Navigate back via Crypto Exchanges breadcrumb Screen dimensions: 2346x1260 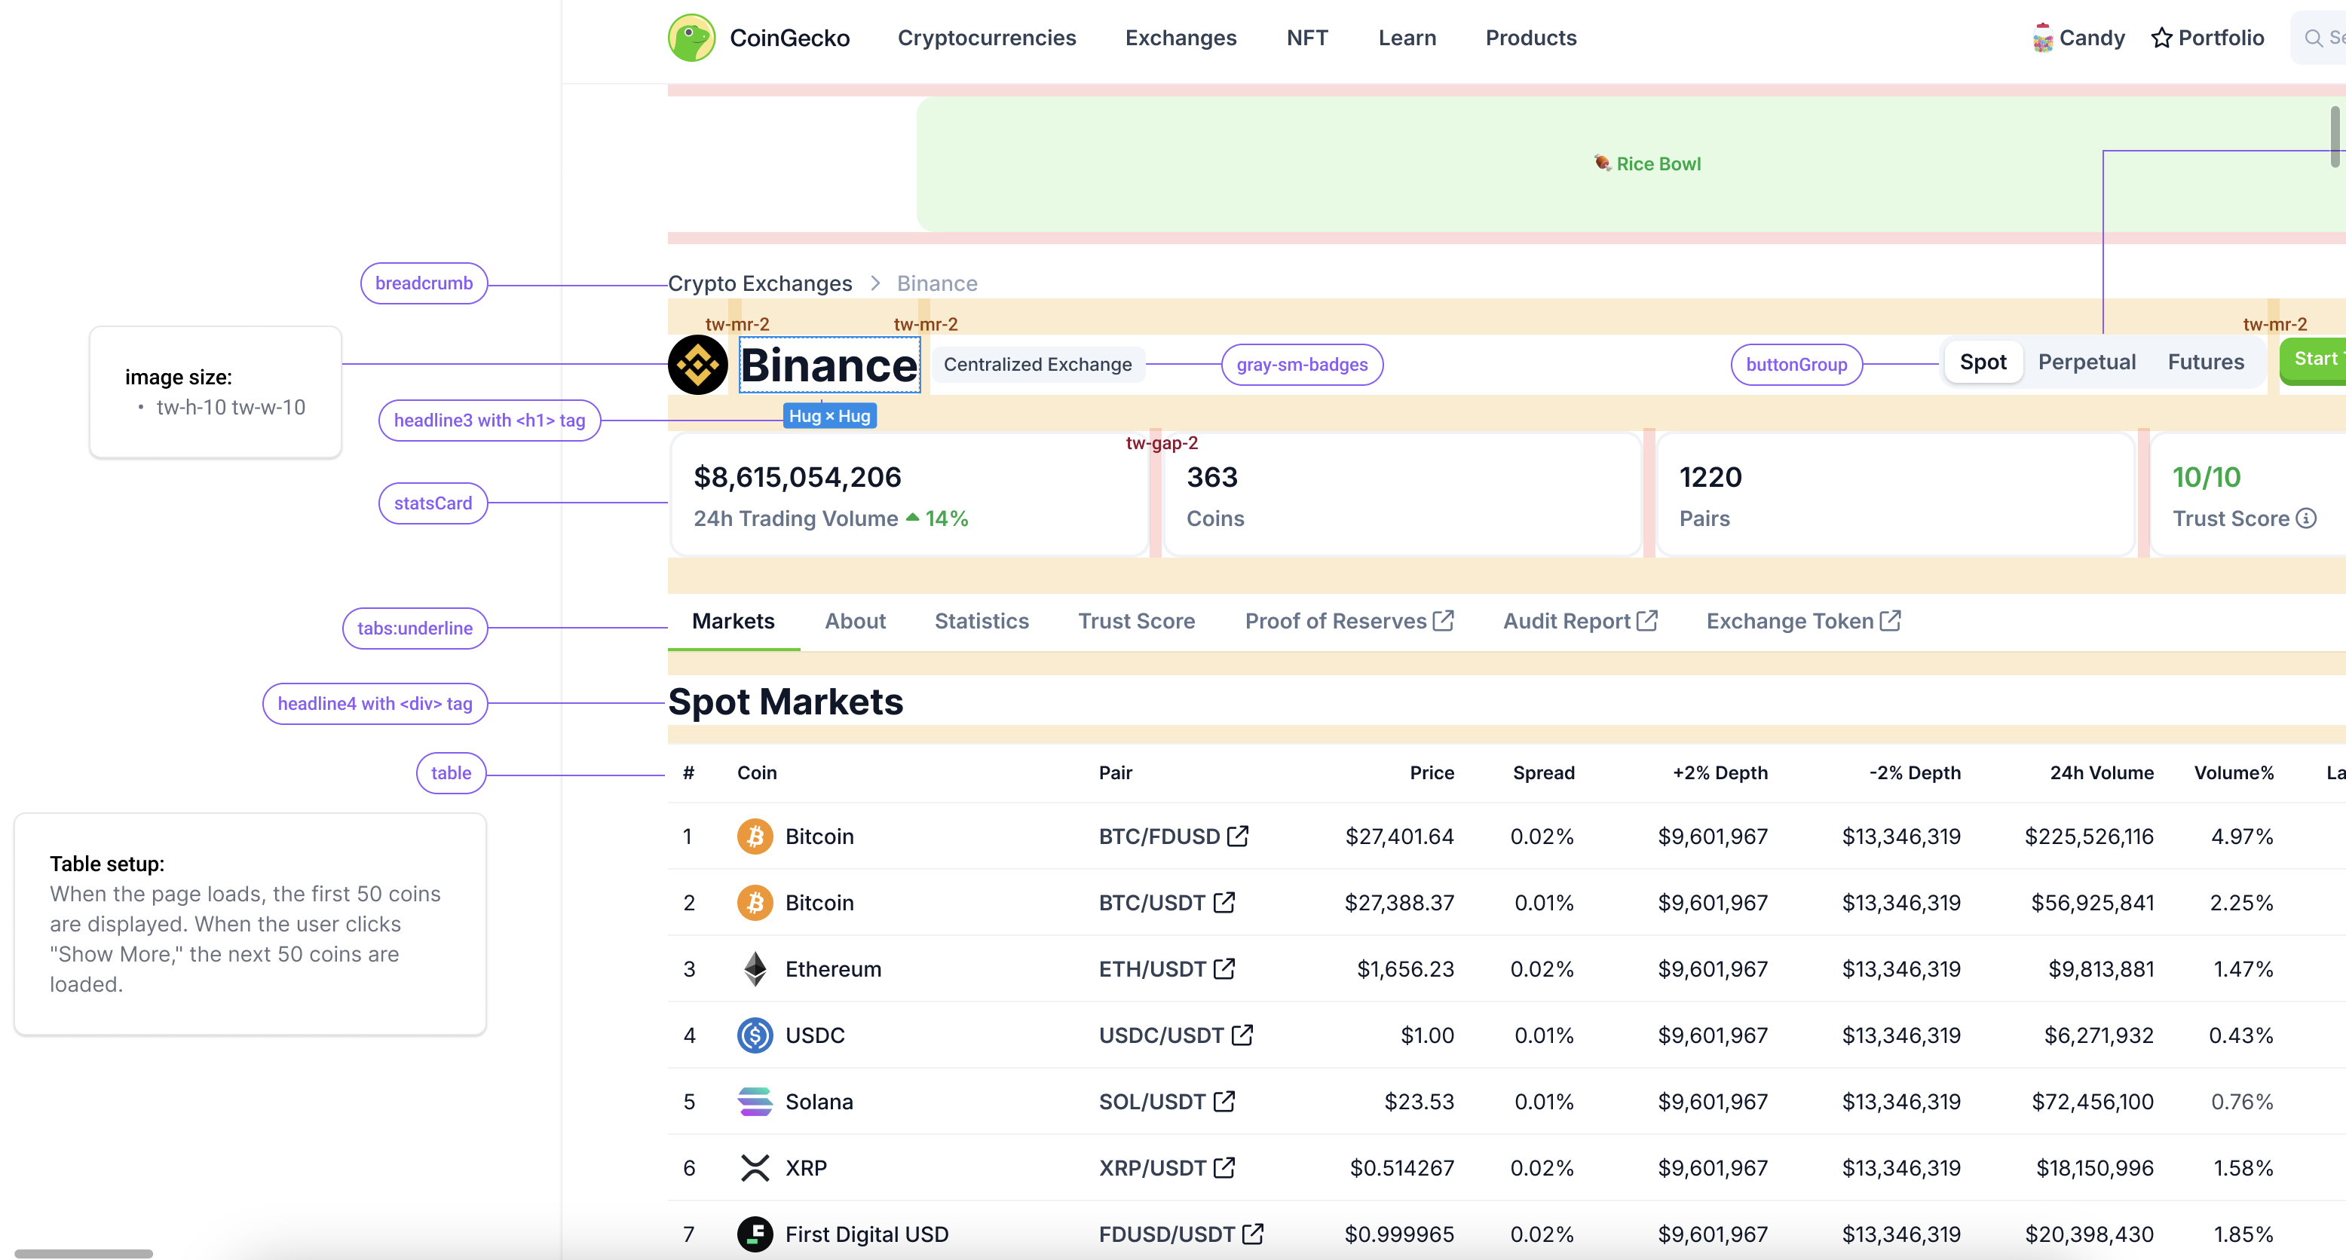coord(761,283)
